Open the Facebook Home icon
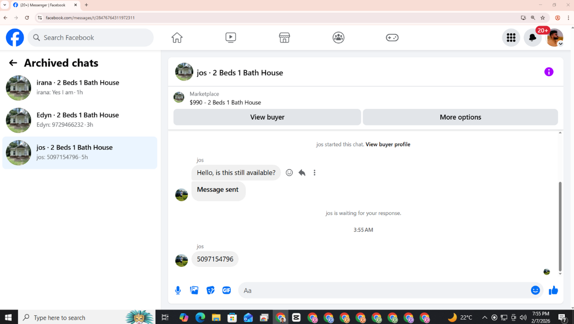Screen dimensions: 574x324 (x=177, y=38)
